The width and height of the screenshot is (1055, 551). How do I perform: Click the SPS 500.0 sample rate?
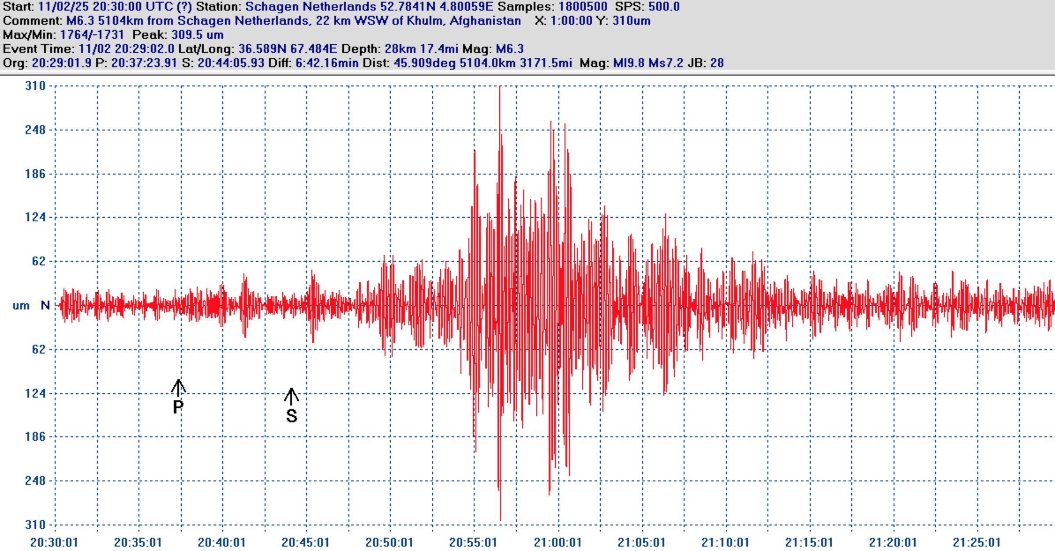click(x=663, y=7)
